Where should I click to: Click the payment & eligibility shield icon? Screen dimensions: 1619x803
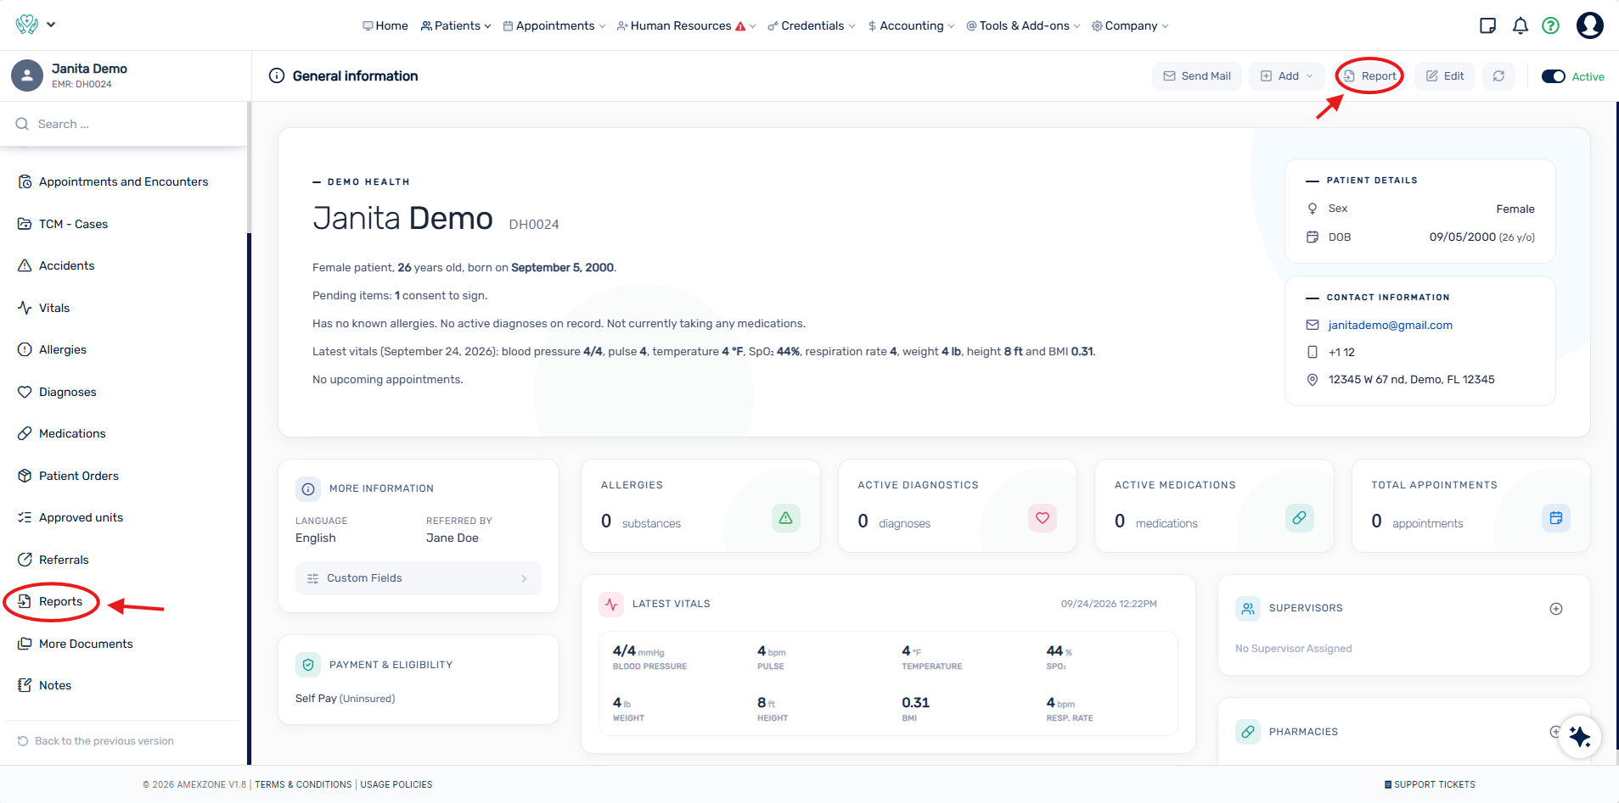click(x=308, y=665)
